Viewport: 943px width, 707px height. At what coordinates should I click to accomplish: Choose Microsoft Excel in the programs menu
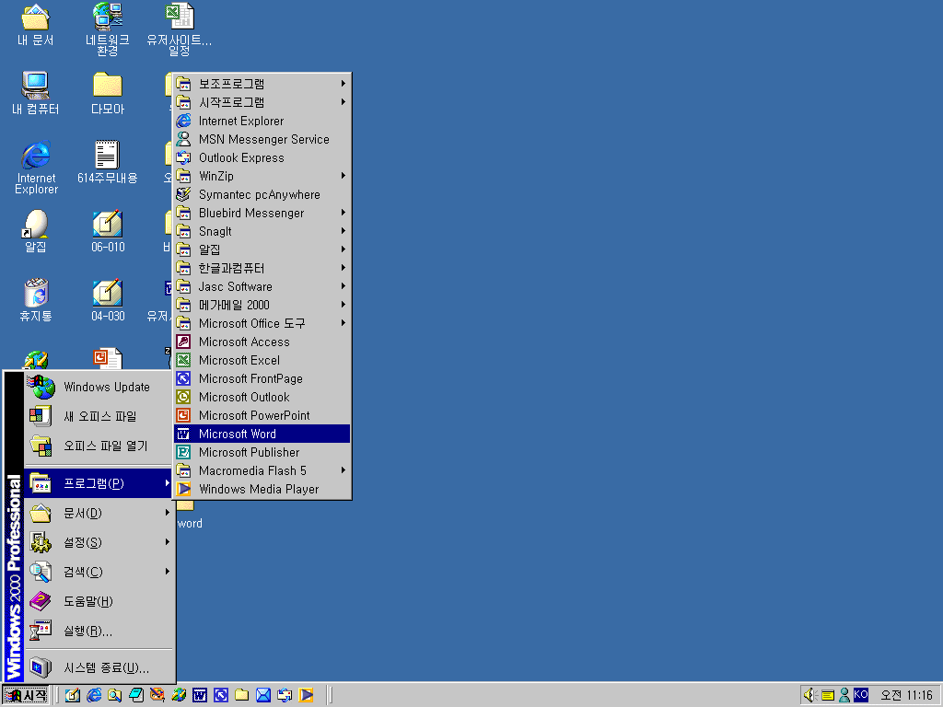[262, 360]
